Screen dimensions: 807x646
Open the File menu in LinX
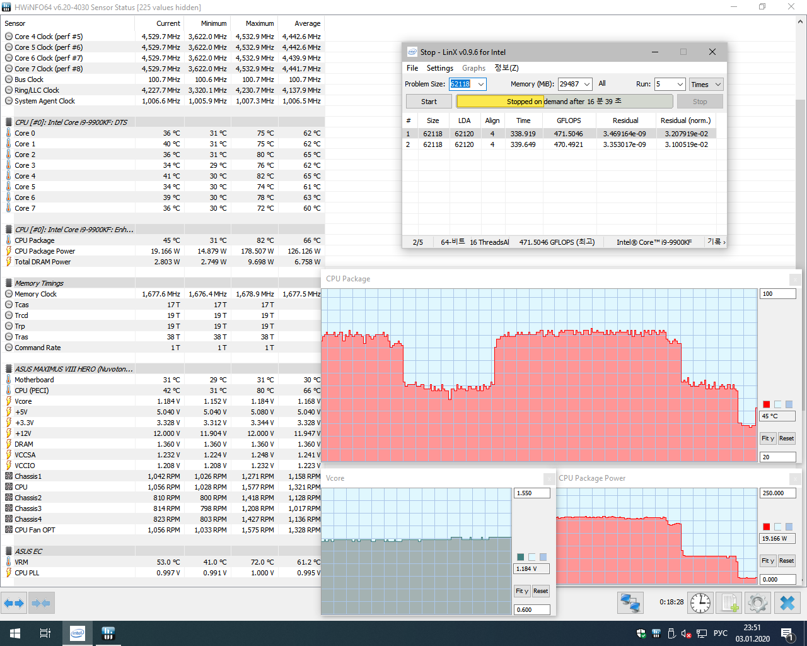(412, 68)
